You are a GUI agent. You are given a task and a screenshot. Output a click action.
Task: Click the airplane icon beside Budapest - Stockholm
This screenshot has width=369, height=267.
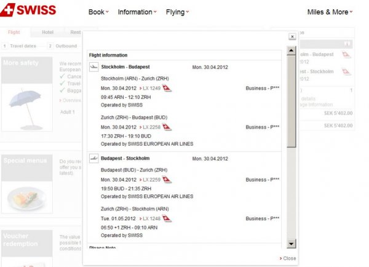tap(94, 158)
